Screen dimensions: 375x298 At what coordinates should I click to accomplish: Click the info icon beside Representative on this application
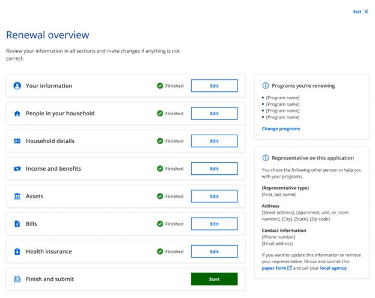266,158
